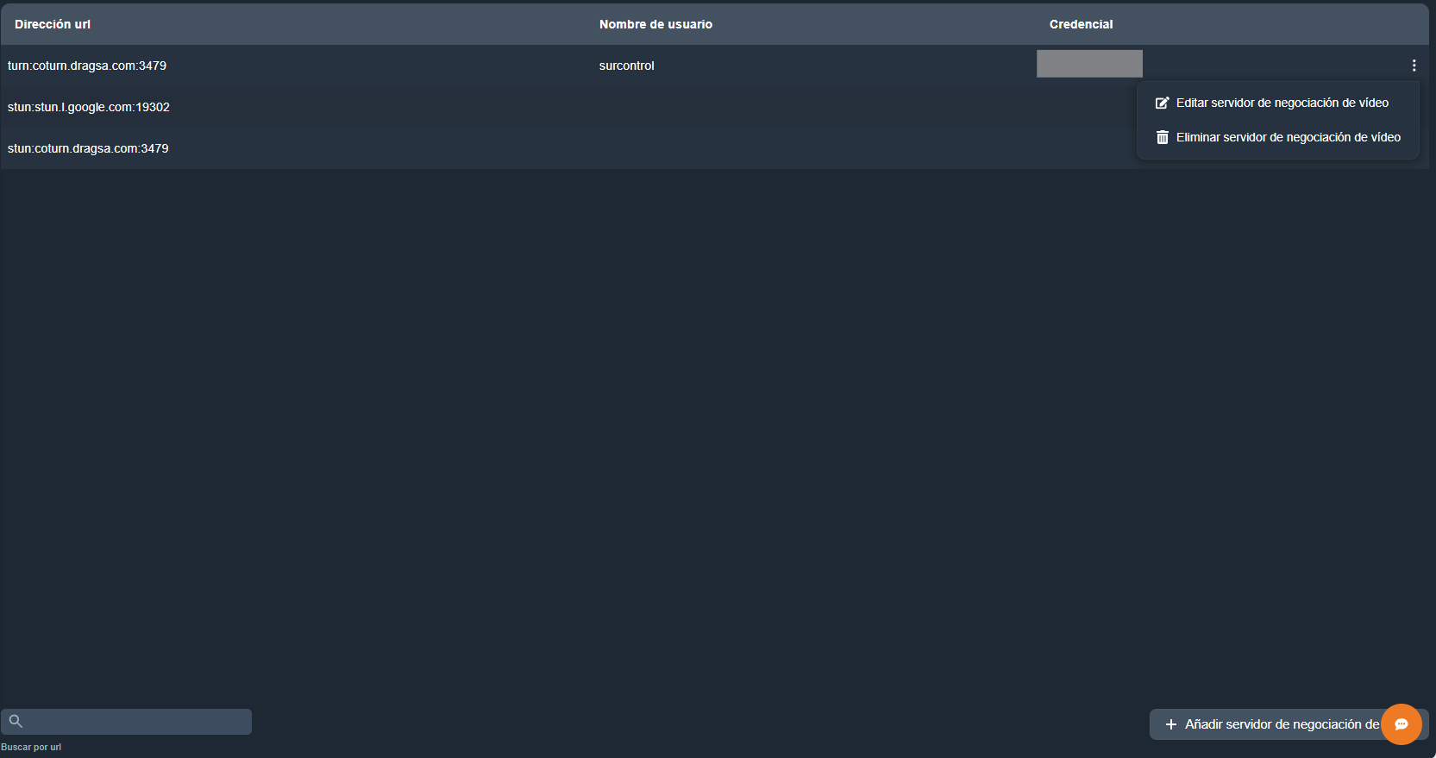
Task: Click the trash icon in context menu
Action: coord(1162,138)
